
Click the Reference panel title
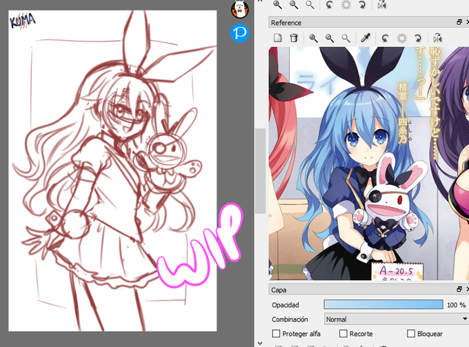coord(286,23)
